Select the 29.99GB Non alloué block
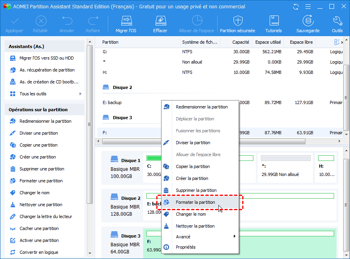The width and height of the screenshot is (350, 259). (x=286, y=168)
